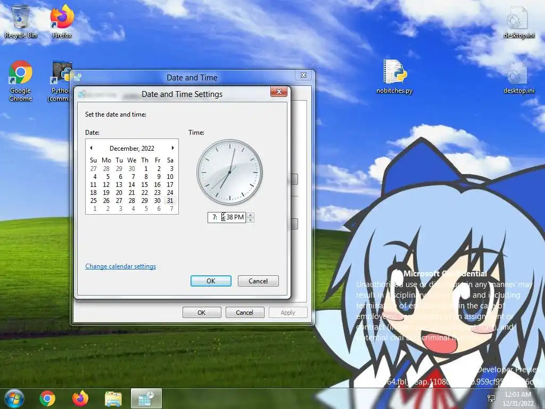
Task: Click the PM portion of time field
Action: (239, 217)
